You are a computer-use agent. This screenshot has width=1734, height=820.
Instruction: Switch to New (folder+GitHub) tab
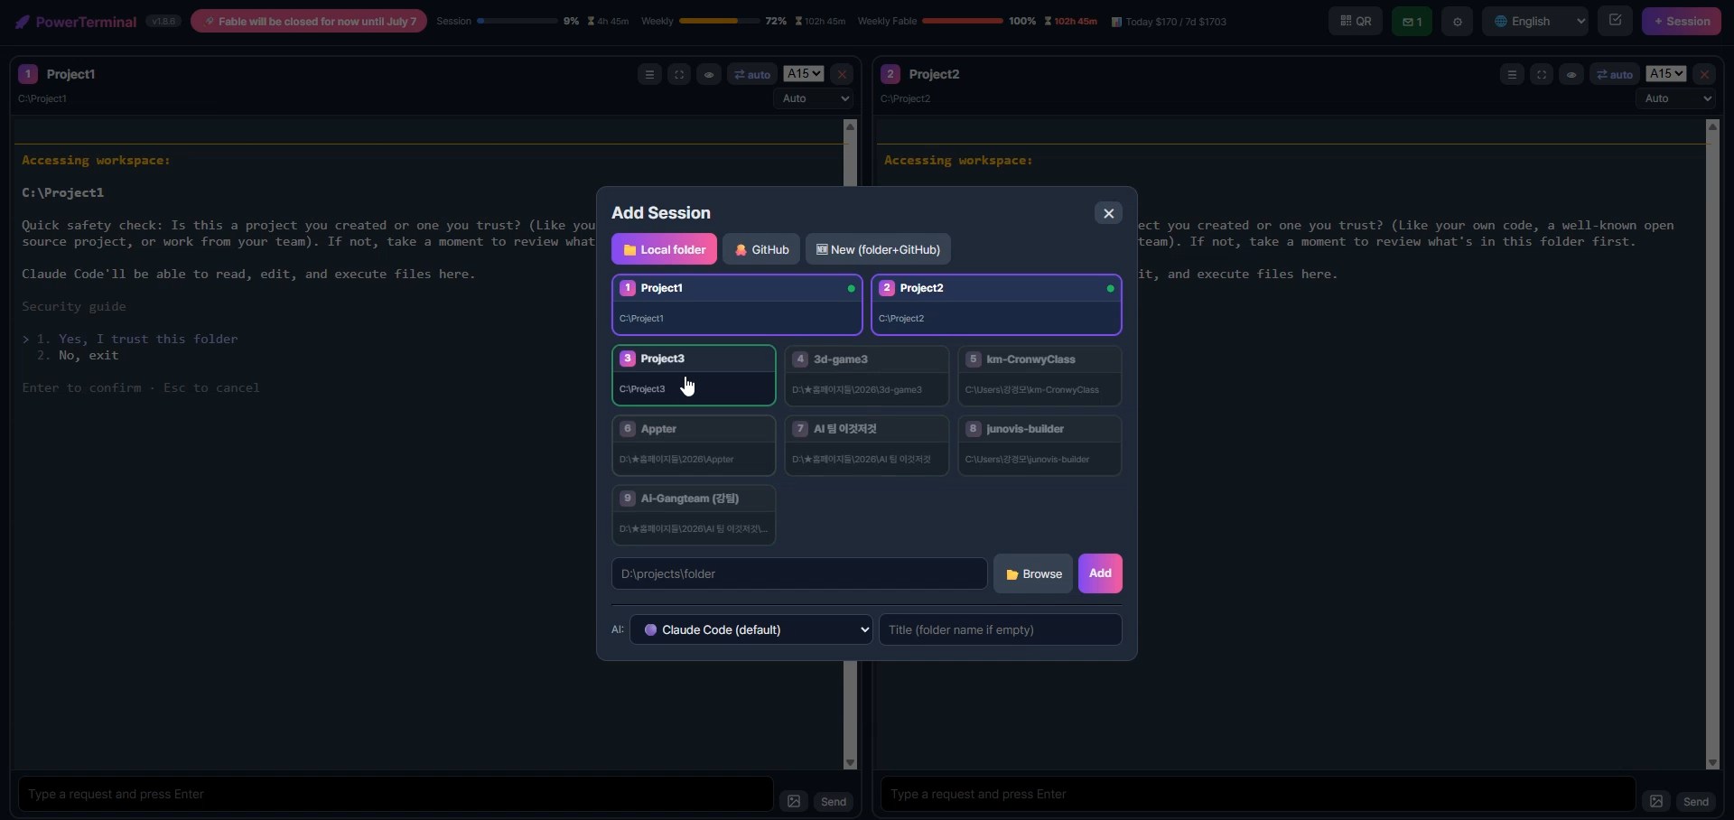coord(878,249)
